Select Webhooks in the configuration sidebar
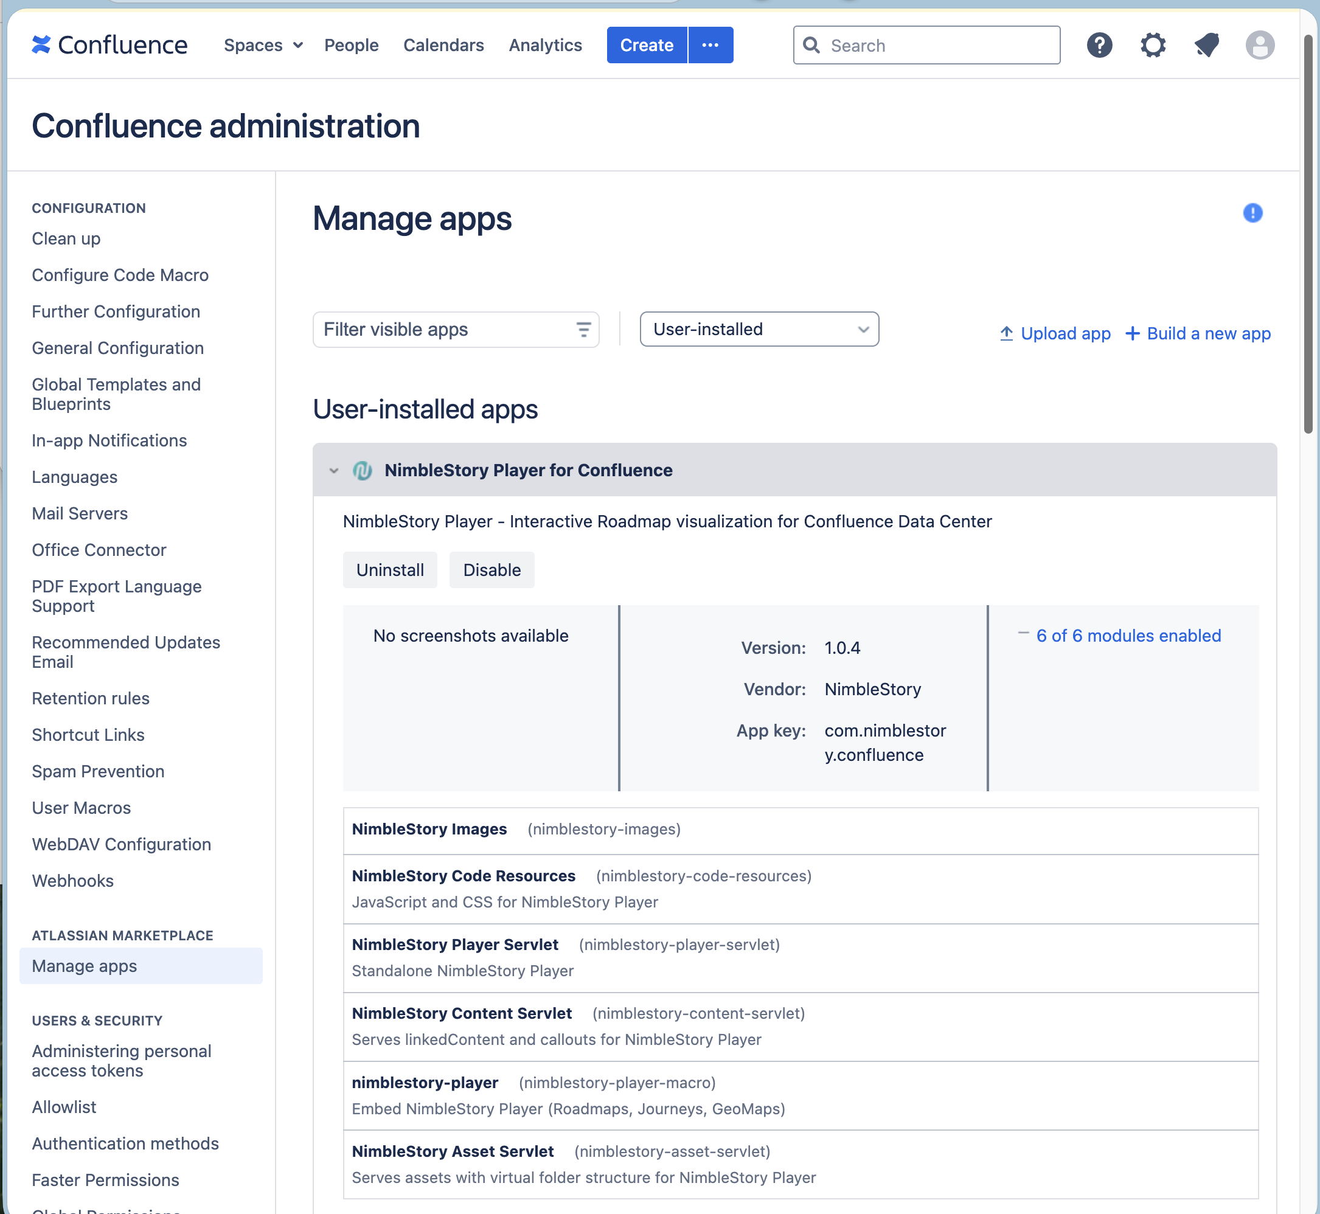This screenshot has height=1214, width=1320. click(72, 880)
